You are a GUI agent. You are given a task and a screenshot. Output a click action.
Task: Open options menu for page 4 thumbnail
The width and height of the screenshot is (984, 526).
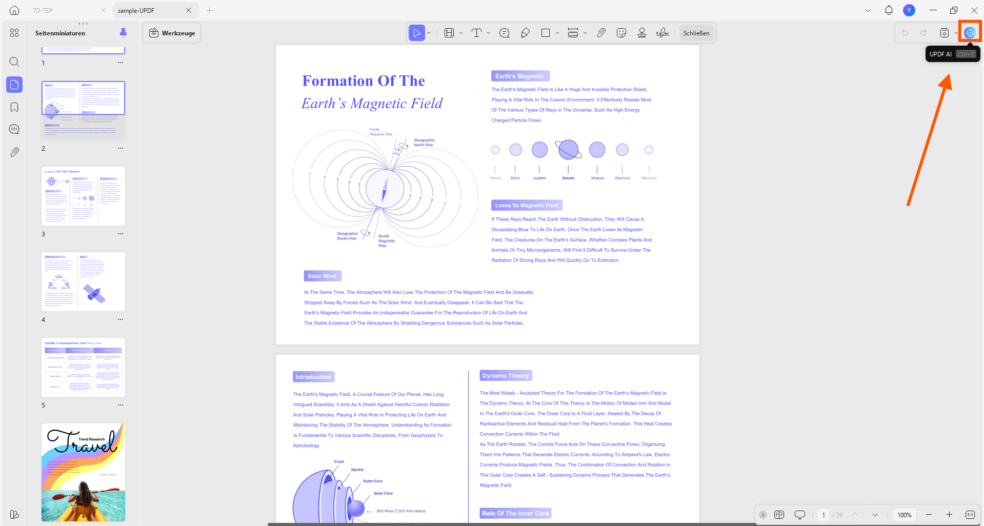[121, 319]
